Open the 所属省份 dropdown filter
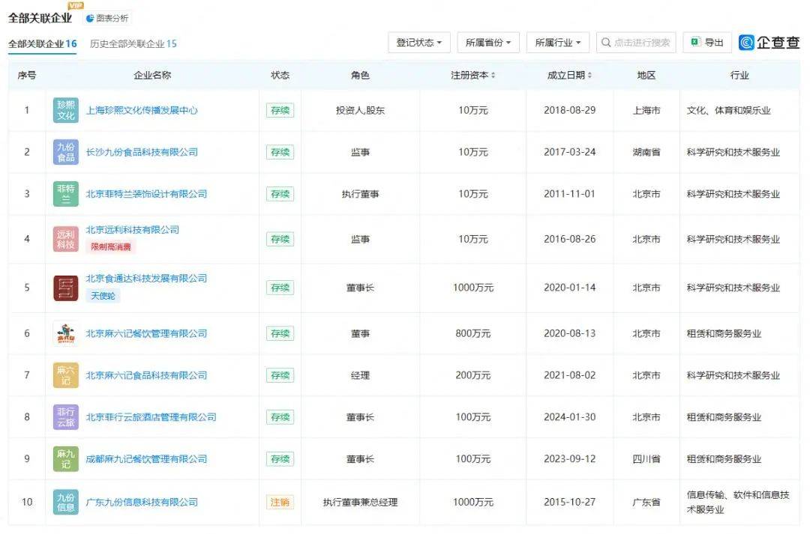 point(488,42)
